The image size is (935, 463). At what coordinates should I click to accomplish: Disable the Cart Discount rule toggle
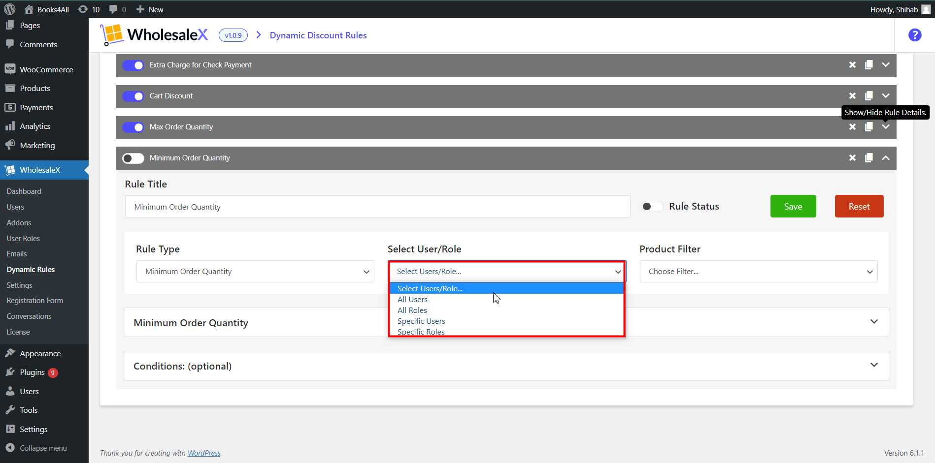(x=133, y=96)
